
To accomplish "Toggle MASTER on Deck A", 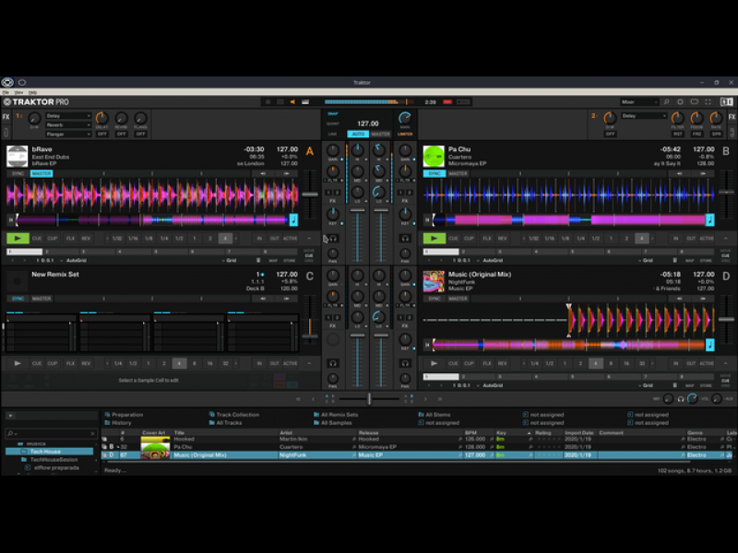I will pyautogui.click(x=42, y=173).
